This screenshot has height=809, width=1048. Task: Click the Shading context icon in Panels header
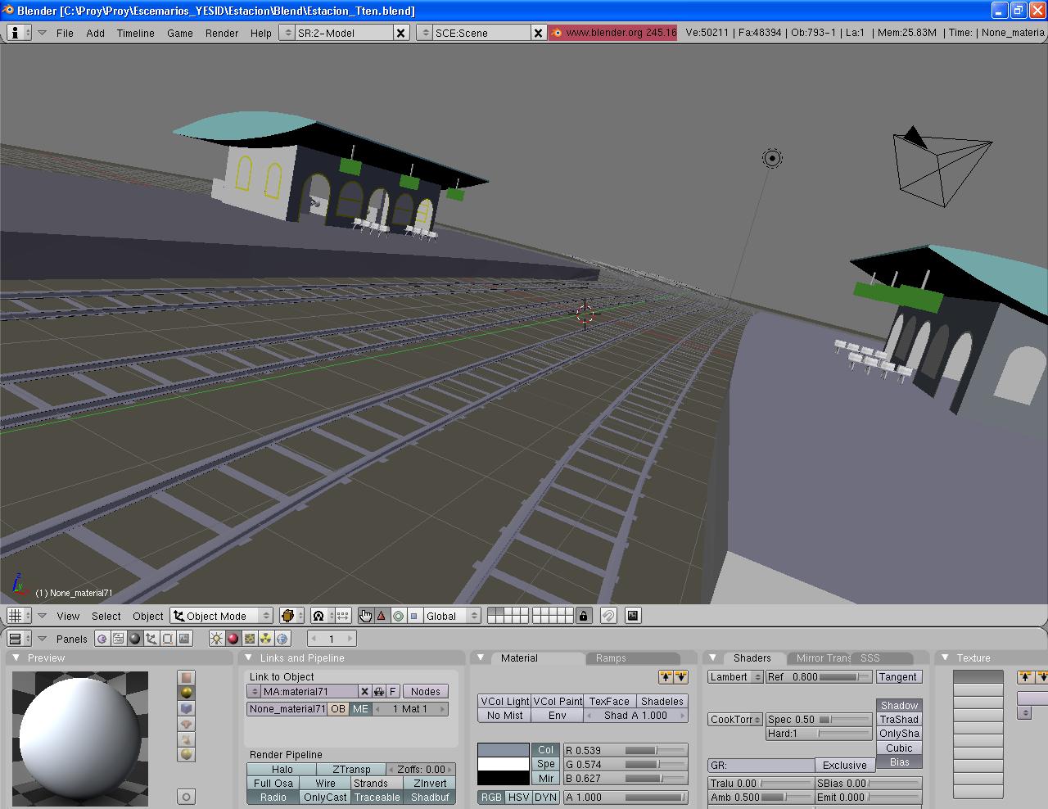tap(135, 639)
